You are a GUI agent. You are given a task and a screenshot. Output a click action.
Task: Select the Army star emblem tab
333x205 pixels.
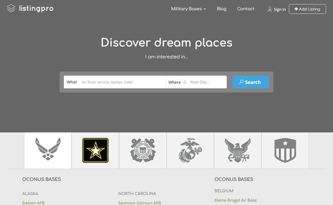95,150
